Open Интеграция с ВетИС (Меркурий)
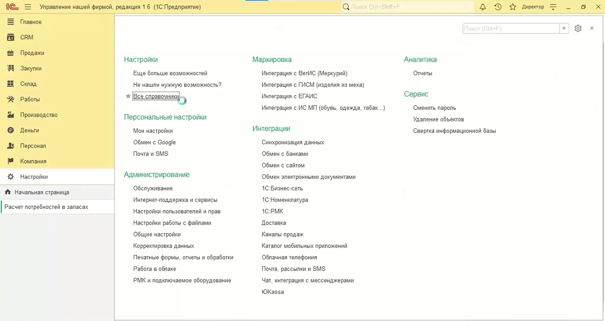 point(304,73)
